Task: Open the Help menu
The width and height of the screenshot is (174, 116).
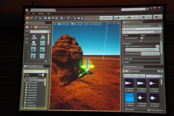Action: pyautogui.click(x=48, y=14)
